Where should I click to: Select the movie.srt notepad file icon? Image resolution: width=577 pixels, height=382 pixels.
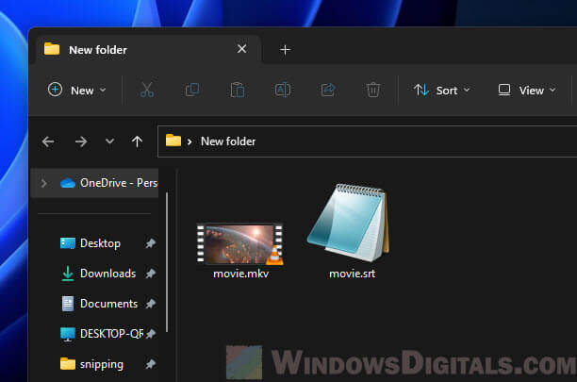tap(349, 223)
